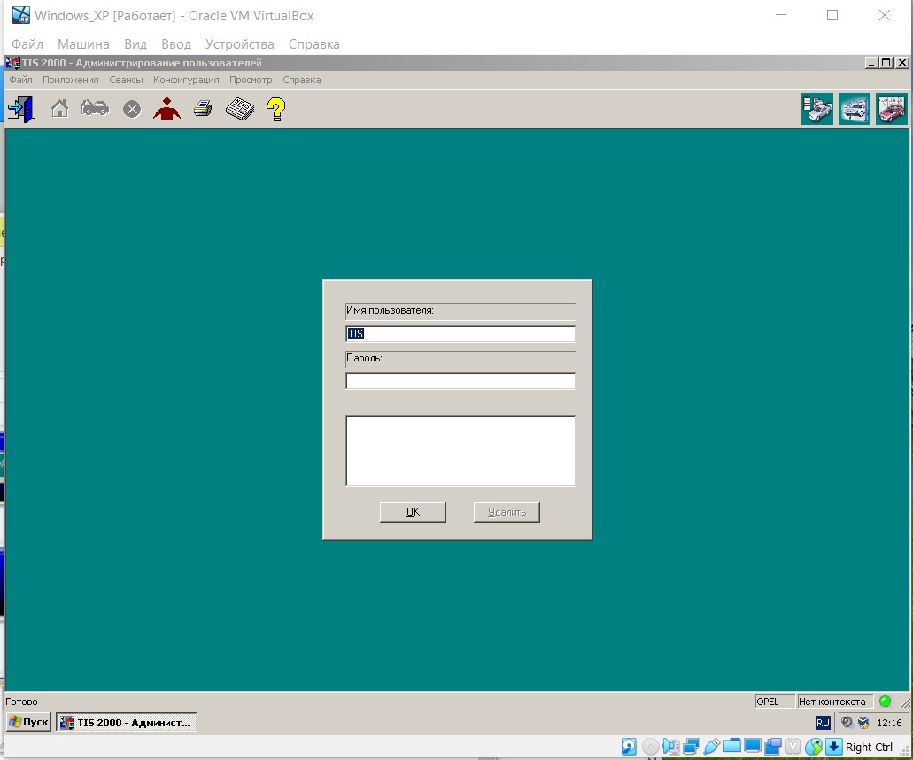Image resolution: width=913 pixels, height=760 pixels.
Task: Click the grey cancel X circle icon
Action: tap(132, 109)
